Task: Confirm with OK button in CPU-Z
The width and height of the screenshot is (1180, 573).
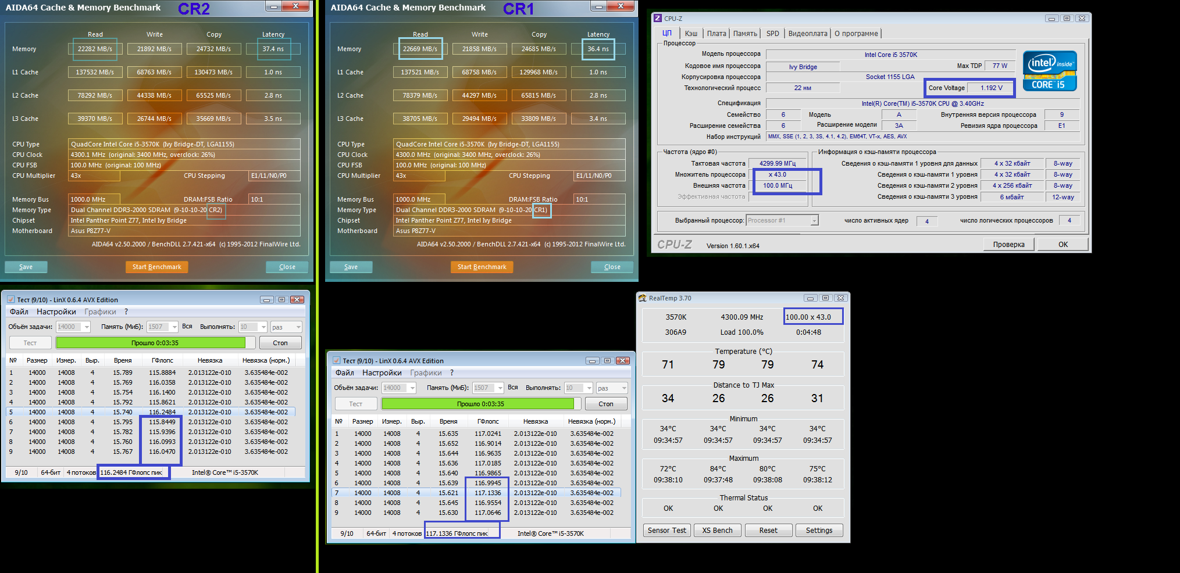Action: click(x=1063, y=244)
